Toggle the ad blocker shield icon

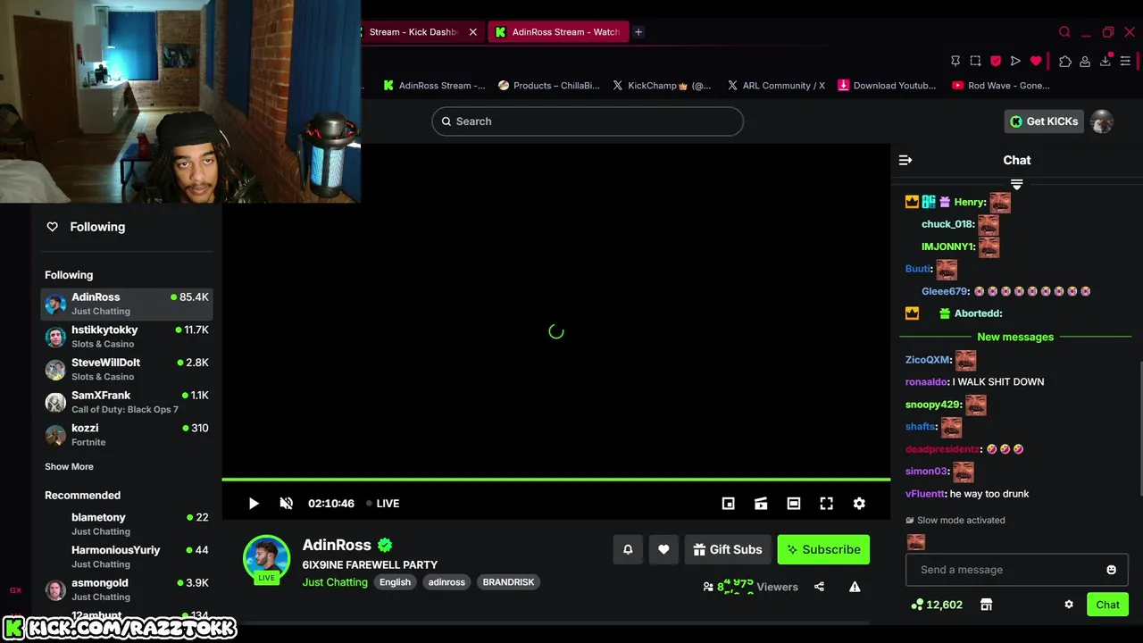pyautogui.click(x=996, y=61)
